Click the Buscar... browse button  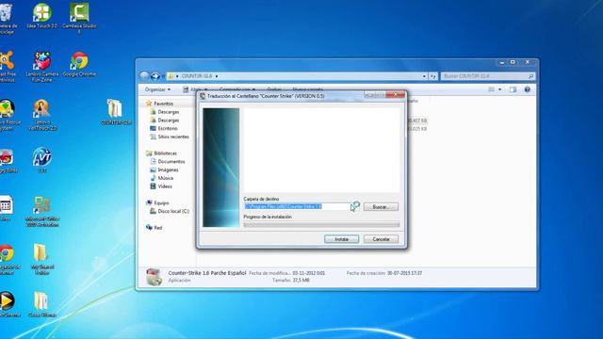click(x=381, y=207)
